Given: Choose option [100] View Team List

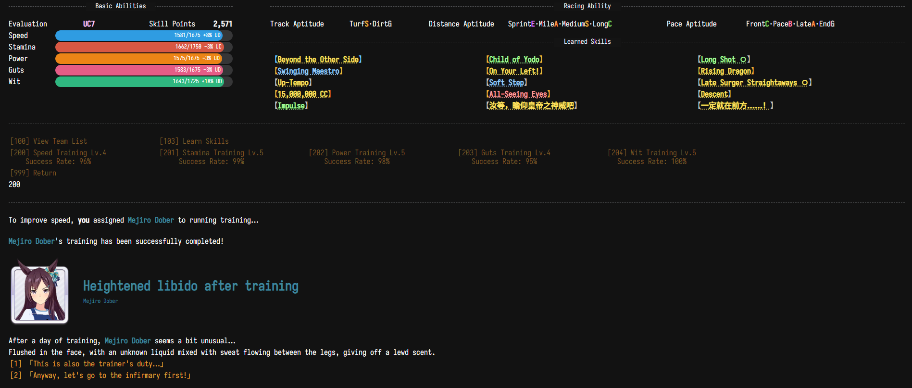Looking at the screenshot, I should coord(49,141).
